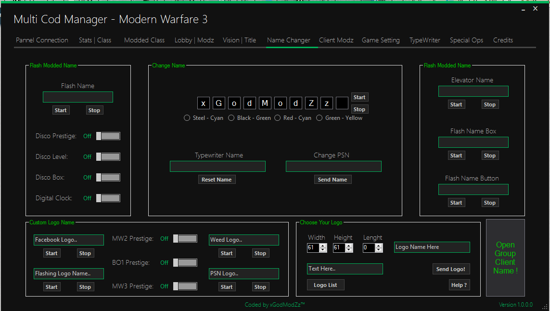This screenshot has height=311, width=550.
Task: Click the letter box containing 'M'
Action: [265, 103]
